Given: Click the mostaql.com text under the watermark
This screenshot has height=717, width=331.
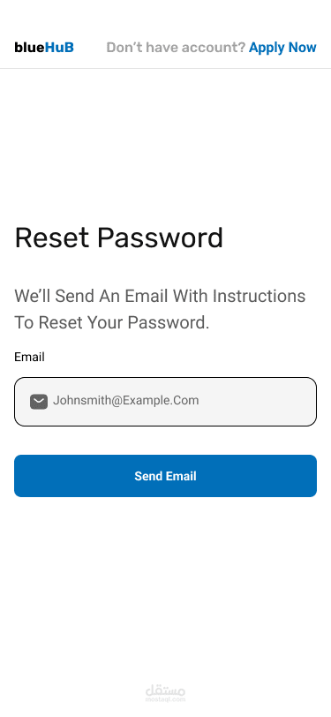Looking at the screenshot, I should click(166, 699).
